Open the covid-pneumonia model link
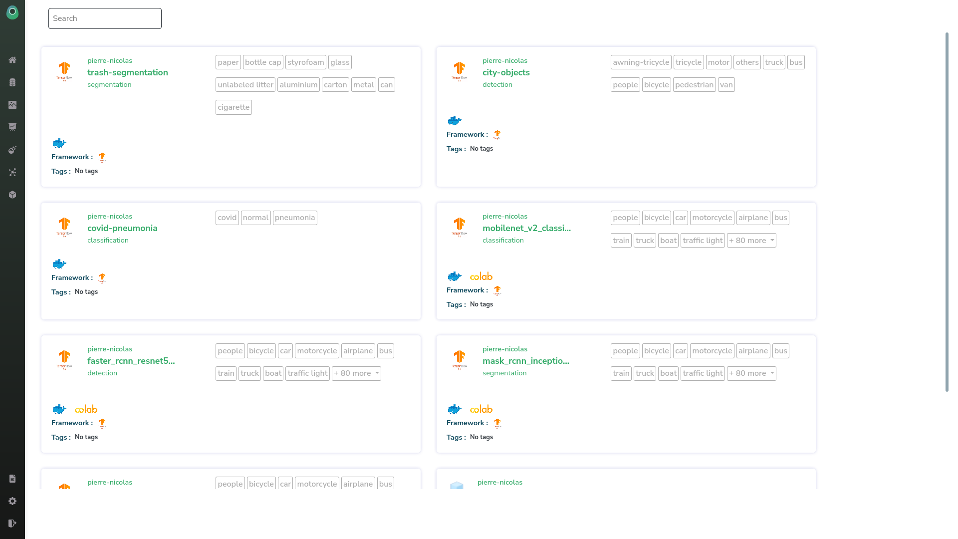This screenshot has height=539, width=958. tap(122, 228)
